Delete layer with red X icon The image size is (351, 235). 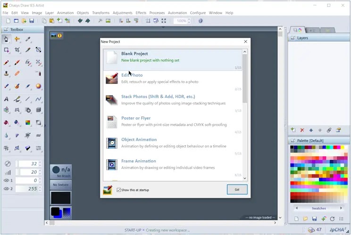tap(302, 130)
